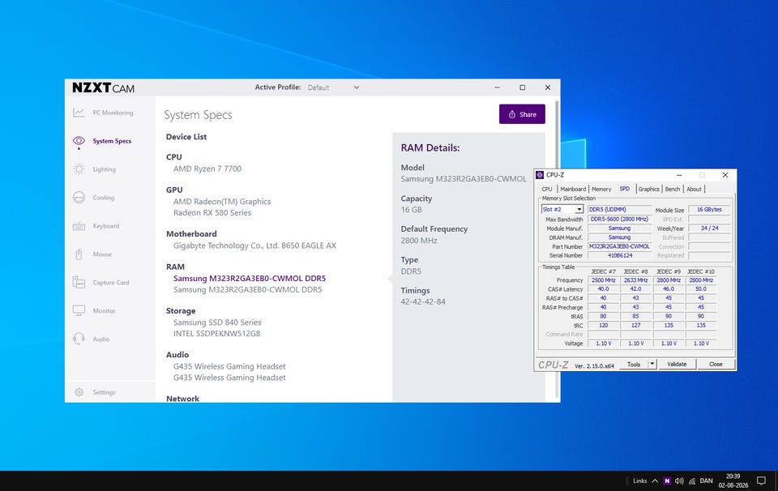Click the Week/Year 34 / 24 field
This screenshot has height=491, width=778.
pos(709,228)
